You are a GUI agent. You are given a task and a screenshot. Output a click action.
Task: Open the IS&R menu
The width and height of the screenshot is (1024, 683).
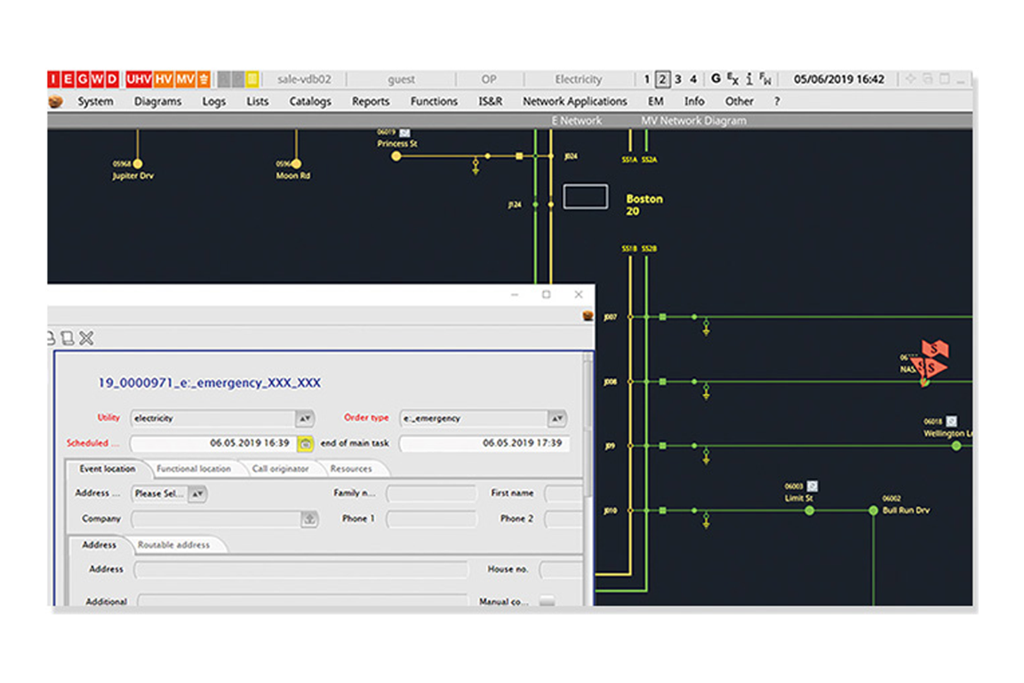491,101
